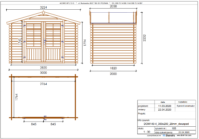Viewport: 199px width, 139px height.
Task: Click the 'projektant:' row label
Action: pos(143,106)
